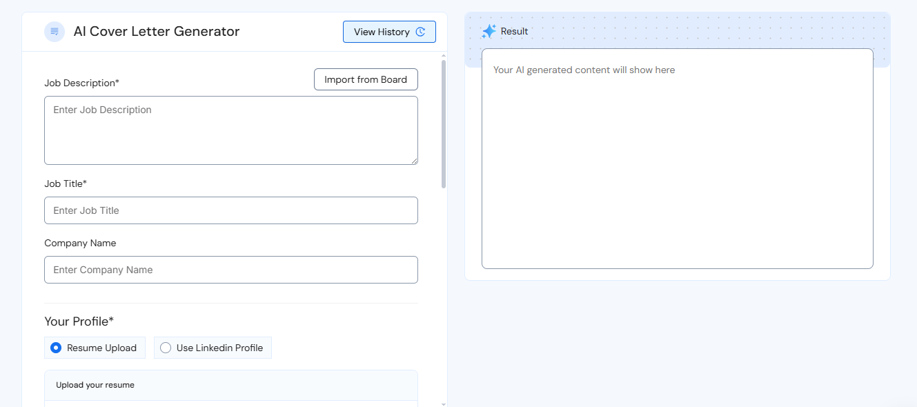Switch profile source to Use Linkedin Profile
The width and height of the screenshot is (917, 407).
[x=165, y=348]
